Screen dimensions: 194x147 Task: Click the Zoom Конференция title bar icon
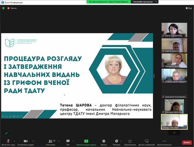click(x=3, y=2)
